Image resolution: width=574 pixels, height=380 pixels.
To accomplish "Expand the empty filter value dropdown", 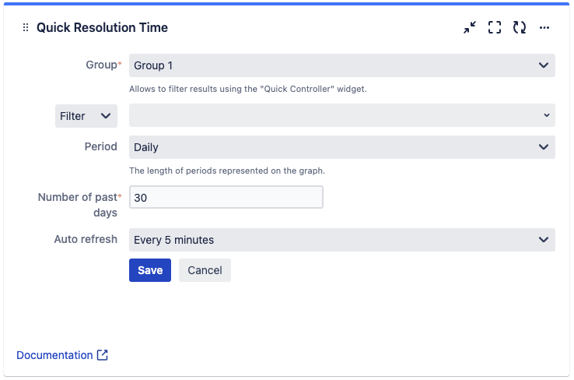I will (341, 115).
